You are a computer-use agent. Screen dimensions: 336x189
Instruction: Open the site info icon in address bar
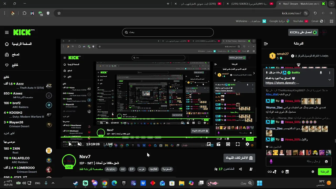pos(306,13)
